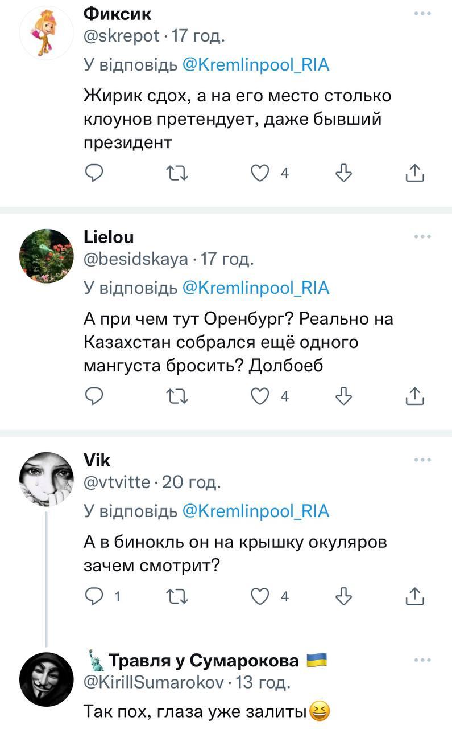
Task: Retweet Vik's tweet about бинокль
Action: click(177, 596)
